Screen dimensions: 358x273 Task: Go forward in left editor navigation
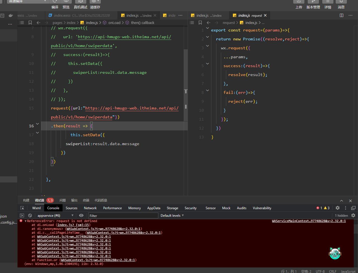click(46, 23)
